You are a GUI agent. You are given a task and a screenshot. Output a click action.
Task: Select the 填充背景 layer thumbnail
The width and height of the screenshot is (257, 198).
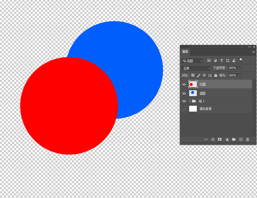(193, 109)
